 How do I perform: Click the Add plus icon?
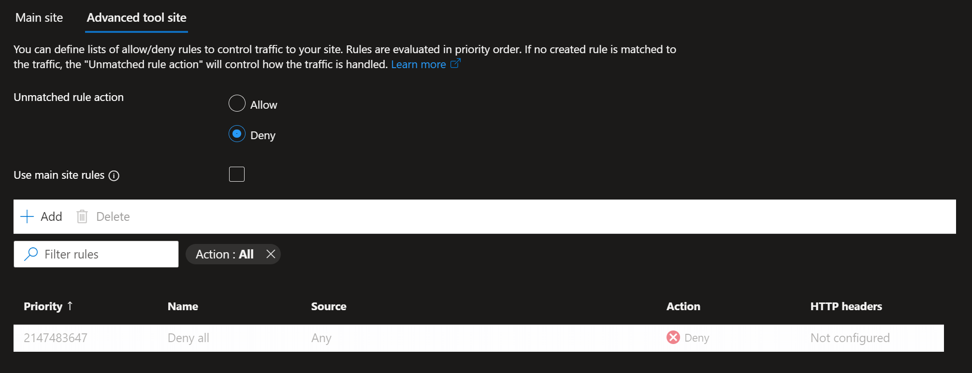click(x=27, y=216)
